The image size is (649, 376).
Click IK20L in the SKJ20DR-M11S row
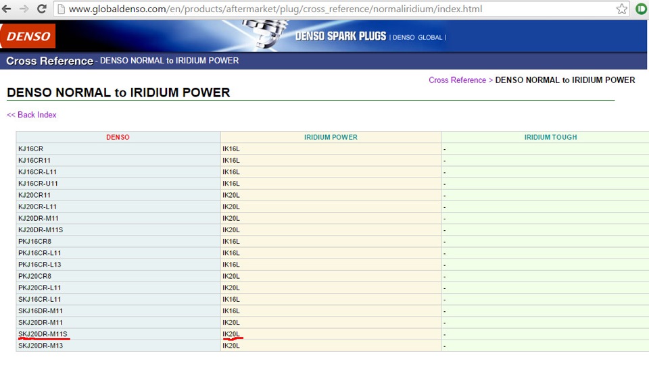(231, 334)
